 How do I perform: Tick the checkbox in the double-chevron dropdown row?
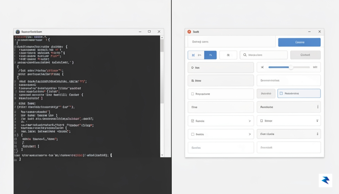(x=262, y=121)
